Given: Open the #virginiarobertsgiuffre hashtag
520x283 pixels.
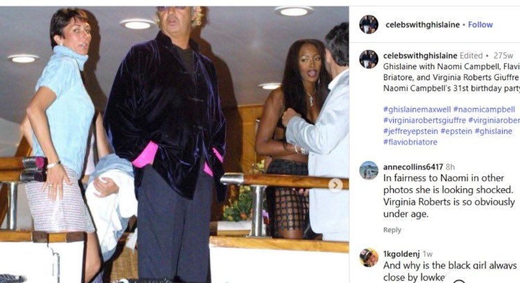Looking at the screenshot, I should pos(424,120).
